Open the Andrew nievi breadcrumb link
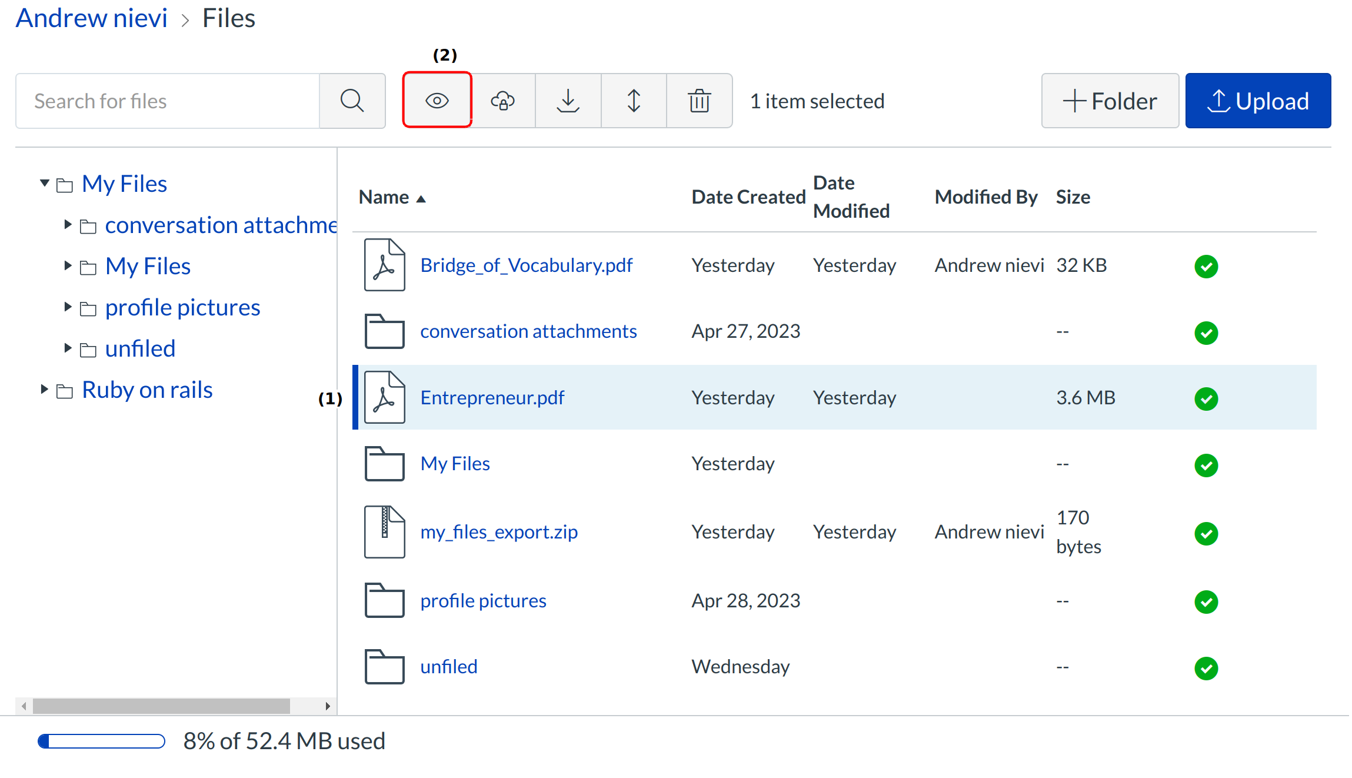Viewport: 1352px width, 778px height. click(x=91, y=18)
